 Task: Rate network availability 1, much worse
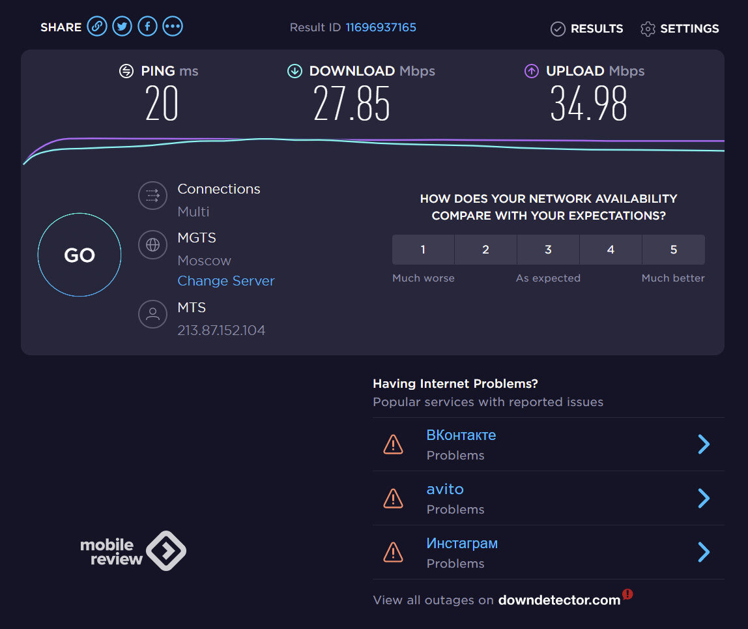click(423, 250)
